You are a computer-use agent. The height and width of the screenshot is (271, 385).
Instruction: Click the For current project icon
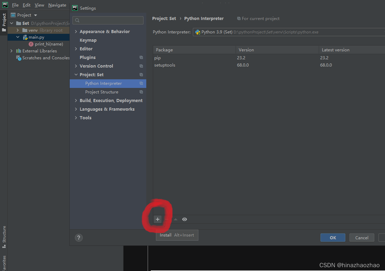coord(239,19)
